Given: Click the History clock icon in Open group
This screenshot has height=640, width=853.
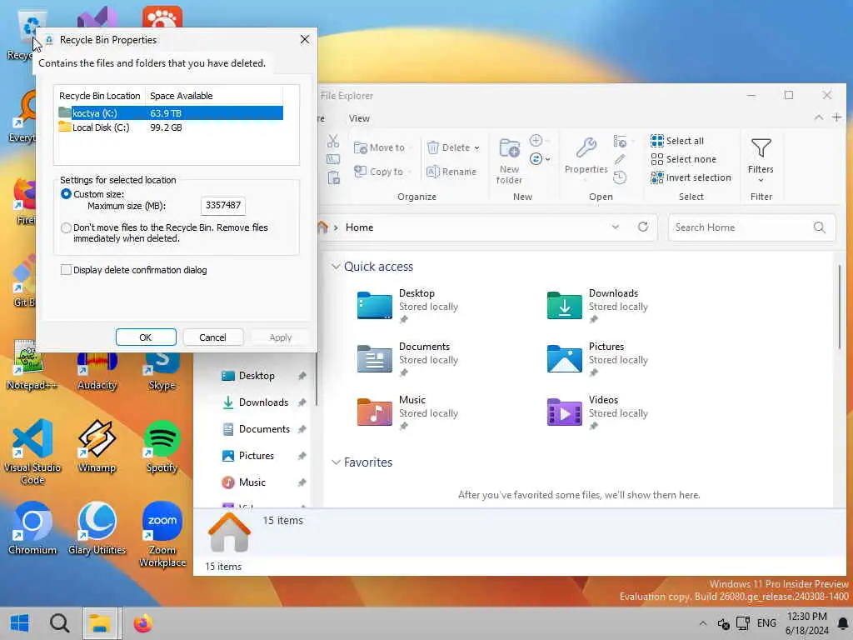Looking at the screenshot, I should click(620, 177).
